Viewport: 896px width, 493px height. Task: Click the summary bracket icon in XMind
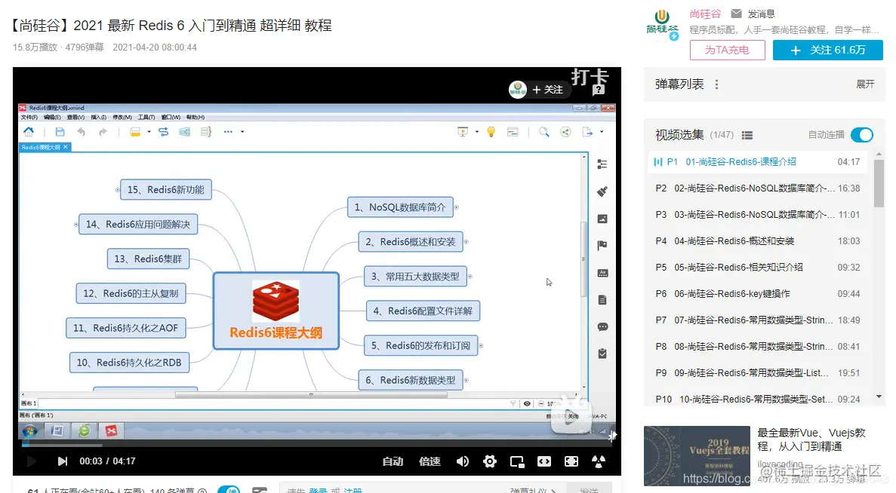click(206, 132)
